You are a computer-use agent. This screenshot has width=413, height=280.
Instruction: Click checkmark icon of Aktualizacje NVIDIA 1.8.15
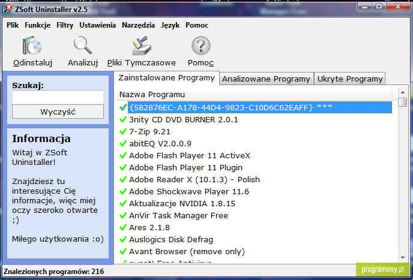click(122, 203)
